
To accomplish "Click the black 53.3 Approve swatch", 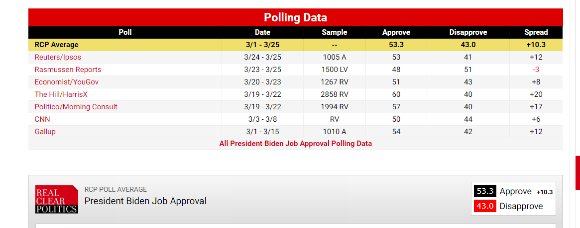I will [485, 191].
